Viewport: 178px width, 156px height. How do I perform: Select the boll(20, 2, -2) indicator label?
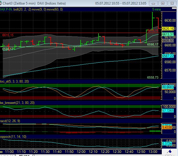click(x=22, y=9)
